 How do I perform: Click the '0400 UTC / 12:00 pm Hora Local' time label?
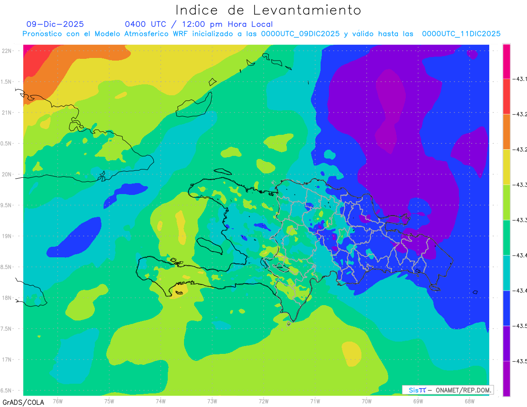199,24
